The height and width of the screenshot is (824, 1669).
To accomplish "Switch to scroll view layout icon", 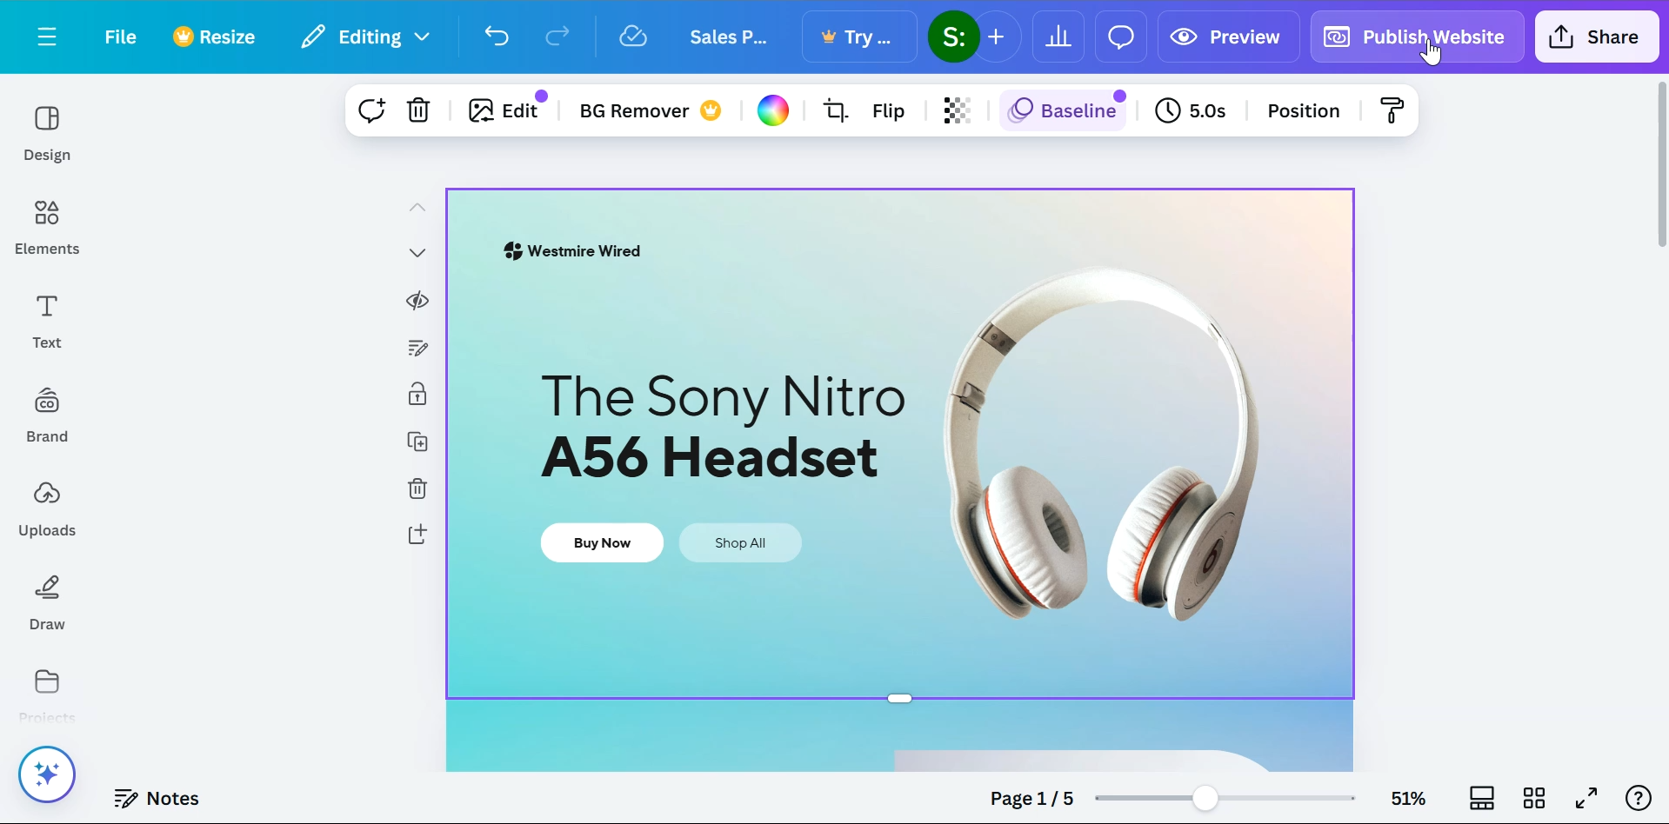I will (x=1482, y=798).
